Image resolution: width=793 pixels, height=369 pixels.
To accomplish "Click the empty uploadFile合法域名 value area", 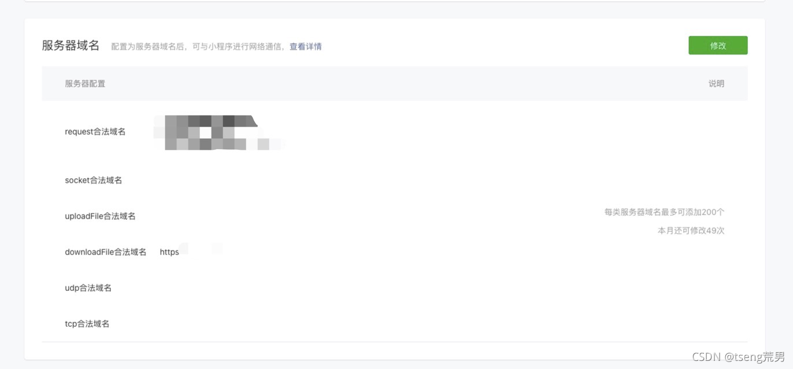I will (370, 216).
